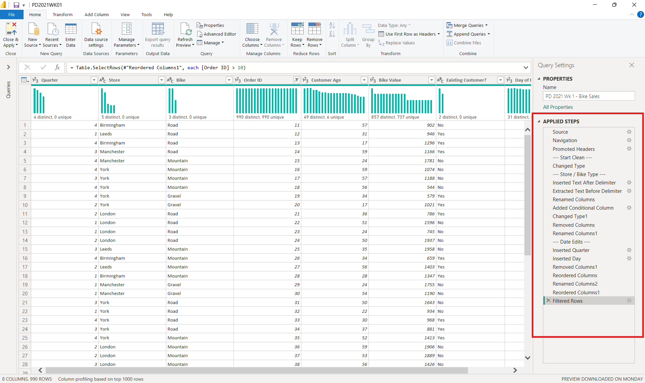The width and height of the screenshot is (645, 383).
Task: Click the sort ascending icon
Action: (332, 25)
